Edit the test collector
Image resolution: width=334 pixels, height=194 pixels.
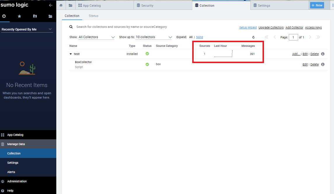[x=305, y=54]
